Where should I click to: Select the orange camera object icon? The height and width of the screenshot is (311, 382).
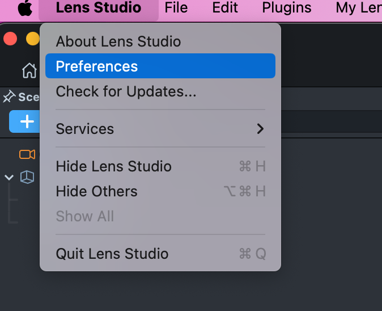(x=27, y=154)
